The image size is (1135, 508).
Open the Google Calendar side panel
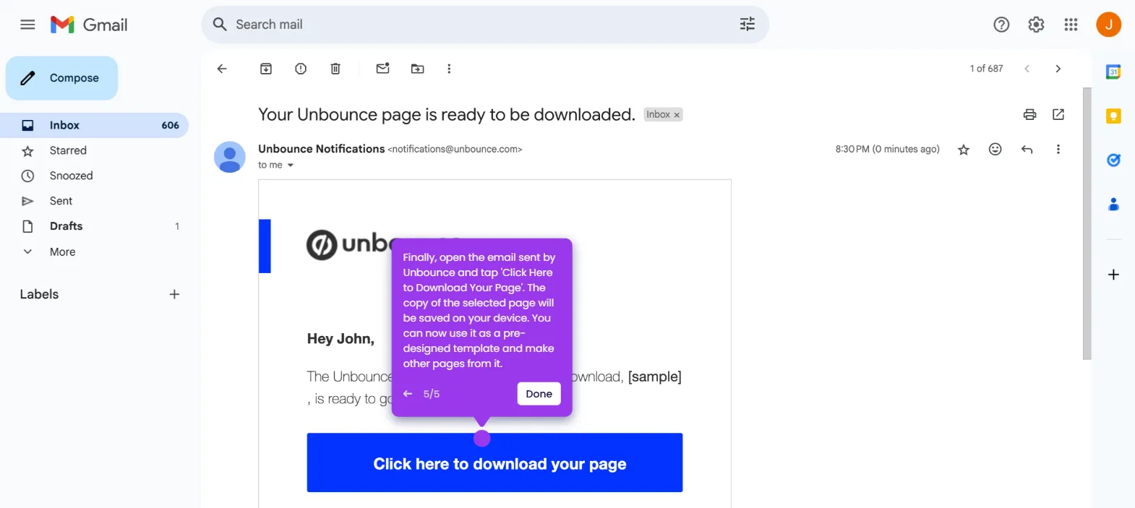(1113, 72)
